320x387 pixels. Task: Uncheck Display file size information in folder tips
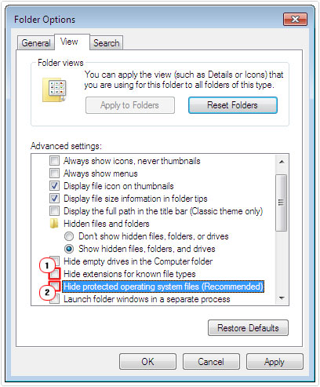click(54, 198)
